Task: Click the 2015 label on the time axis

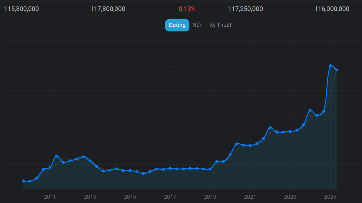Action: click(x=130, y=197)
